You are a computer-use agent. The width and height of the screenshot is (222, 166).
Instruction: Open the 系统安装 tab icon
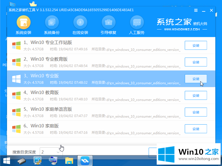click(x=24, y=22)
